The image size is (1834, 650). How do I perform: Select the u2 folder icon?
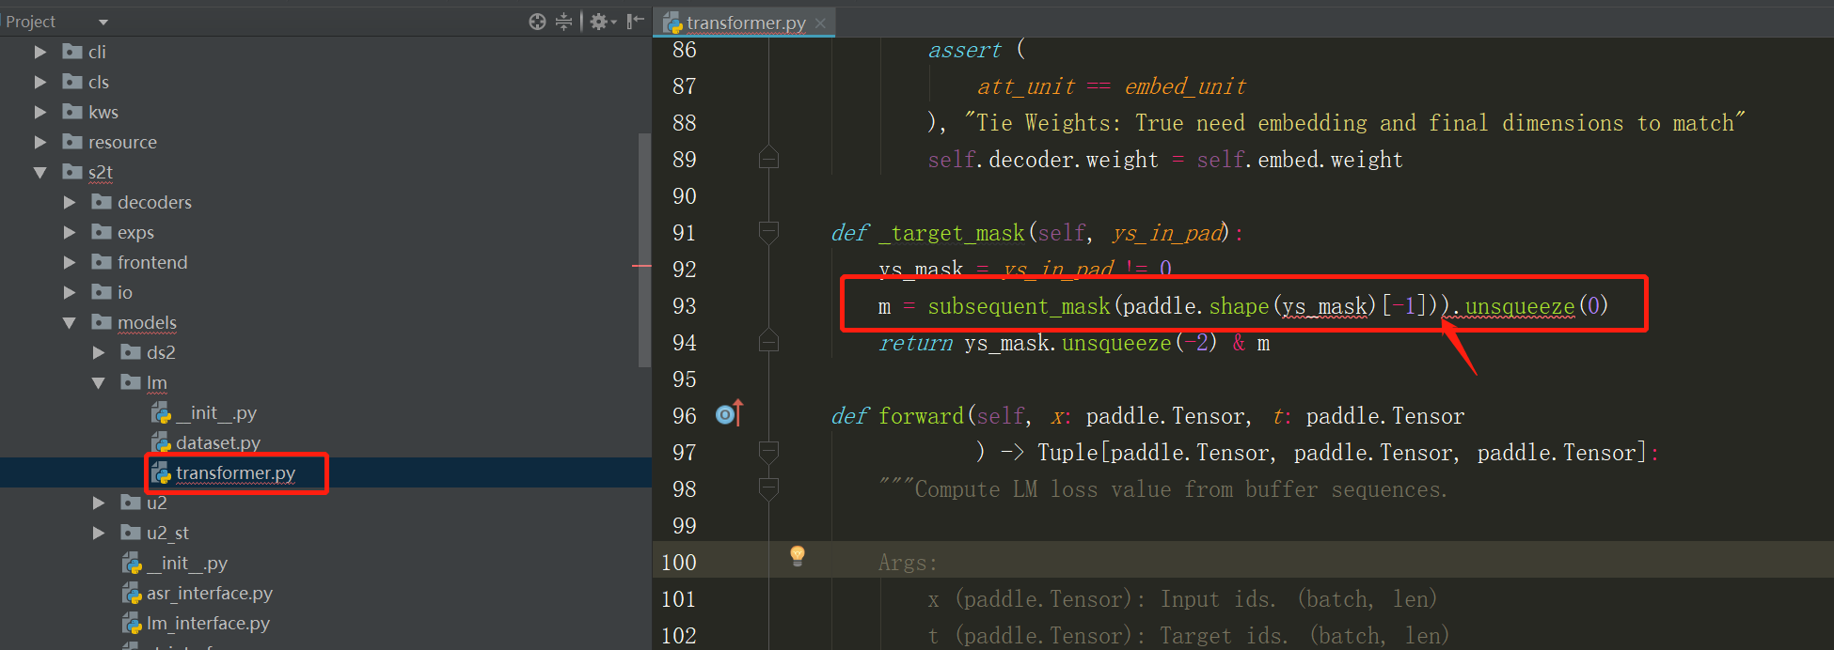[x=131, y=502]
